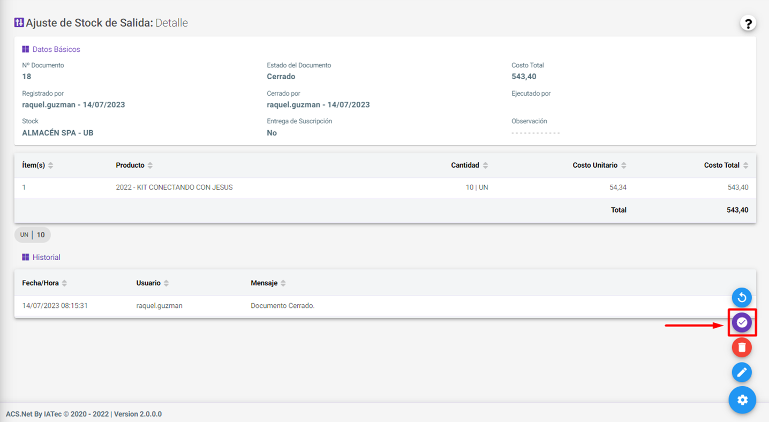Viewport: 769px width, 422px height.
Task: Sort history by Mensaje column
Action: [x=268, y=283]
